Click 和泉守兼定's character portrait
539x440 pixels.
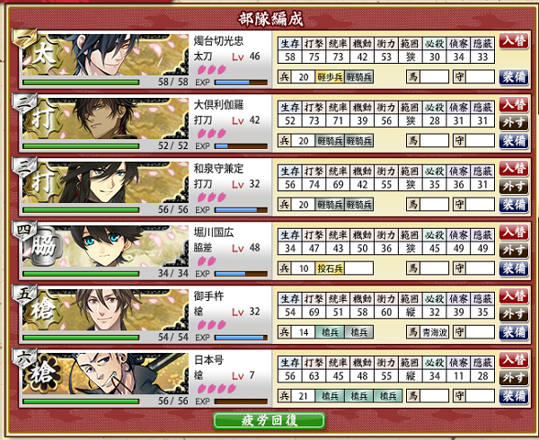(105, 182)
